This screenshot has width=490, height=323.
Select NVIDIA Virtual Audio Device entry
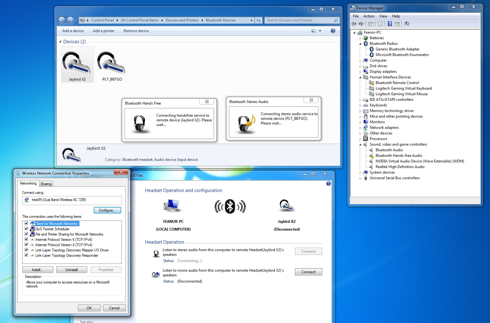[x=420, y=161]
